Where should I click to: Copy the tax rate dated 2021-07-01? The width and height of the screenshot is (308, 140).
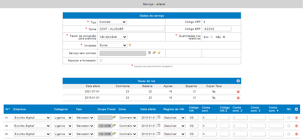[214, 92]
